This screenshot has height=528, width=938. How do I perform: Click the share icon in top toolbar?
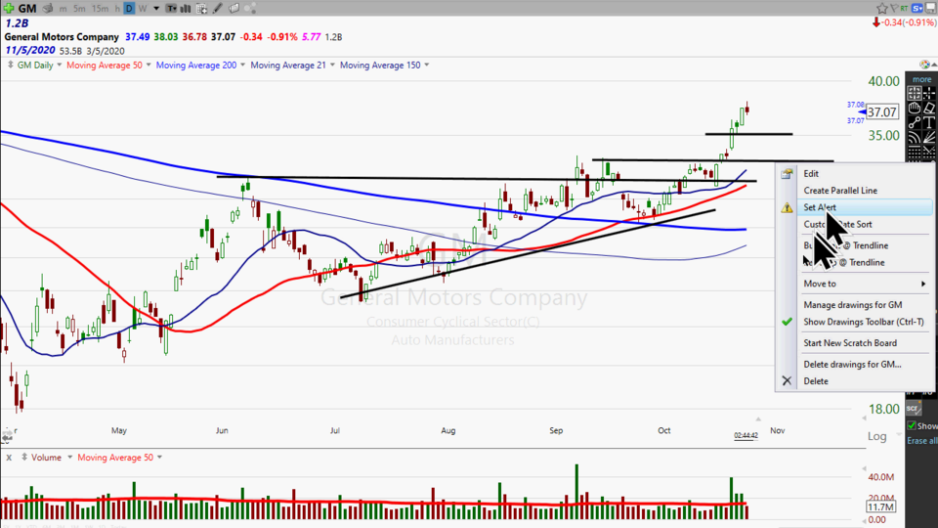(x=251, y=9)
